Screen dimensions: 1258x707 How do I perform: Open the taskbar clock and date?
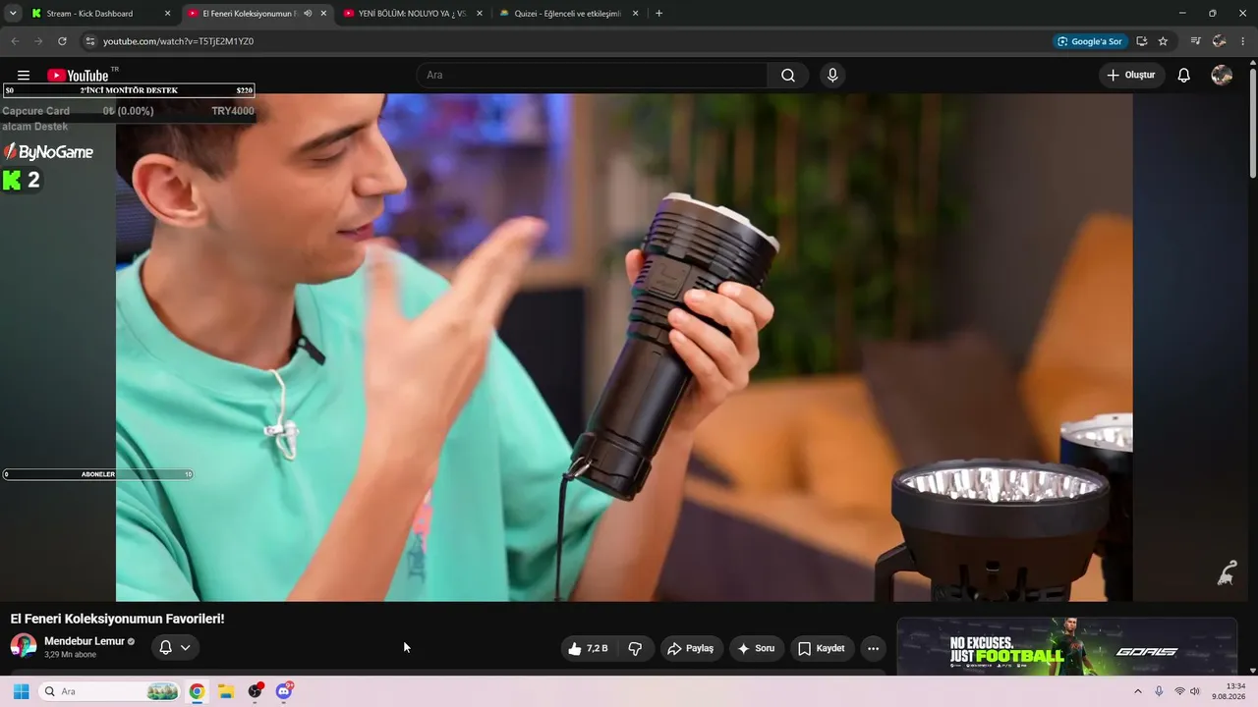tap(1230, 691)
